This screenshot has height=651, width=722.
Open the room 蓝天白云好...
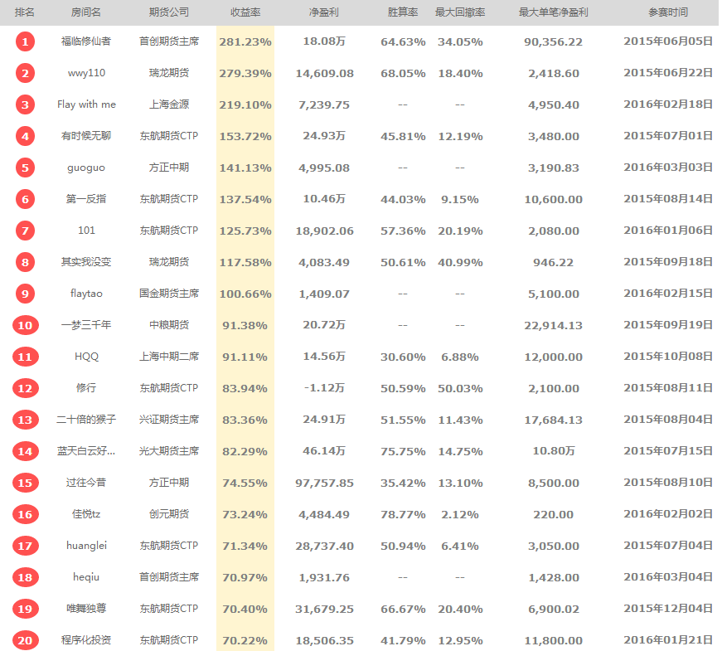point(86,451)
